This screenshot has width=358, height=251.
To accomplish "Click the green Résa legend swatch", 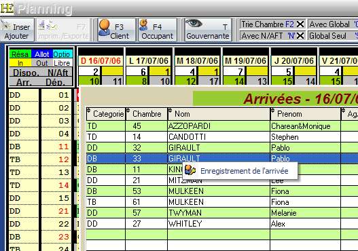I will tap(20, 54).
